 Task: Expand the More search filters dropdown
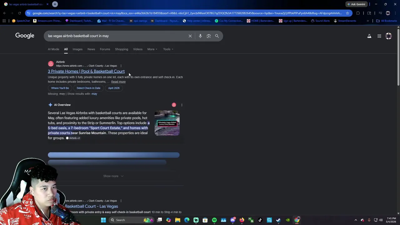(x=152, y=49)
